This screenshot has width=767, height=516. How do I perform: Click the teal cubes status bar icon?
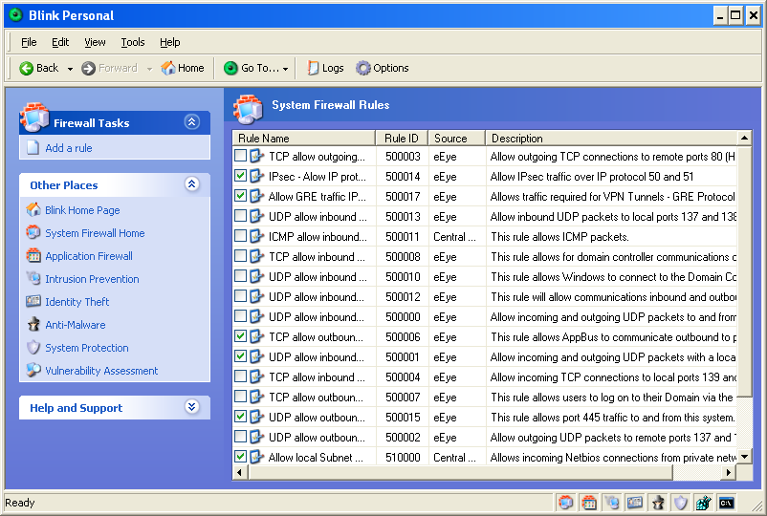(704, 503)
